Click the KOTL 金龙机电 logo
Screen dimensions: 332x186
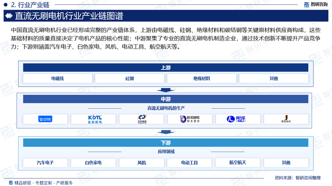point(95,119)
